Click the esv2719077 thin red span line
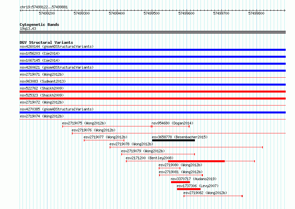 (x=104, y=140)
